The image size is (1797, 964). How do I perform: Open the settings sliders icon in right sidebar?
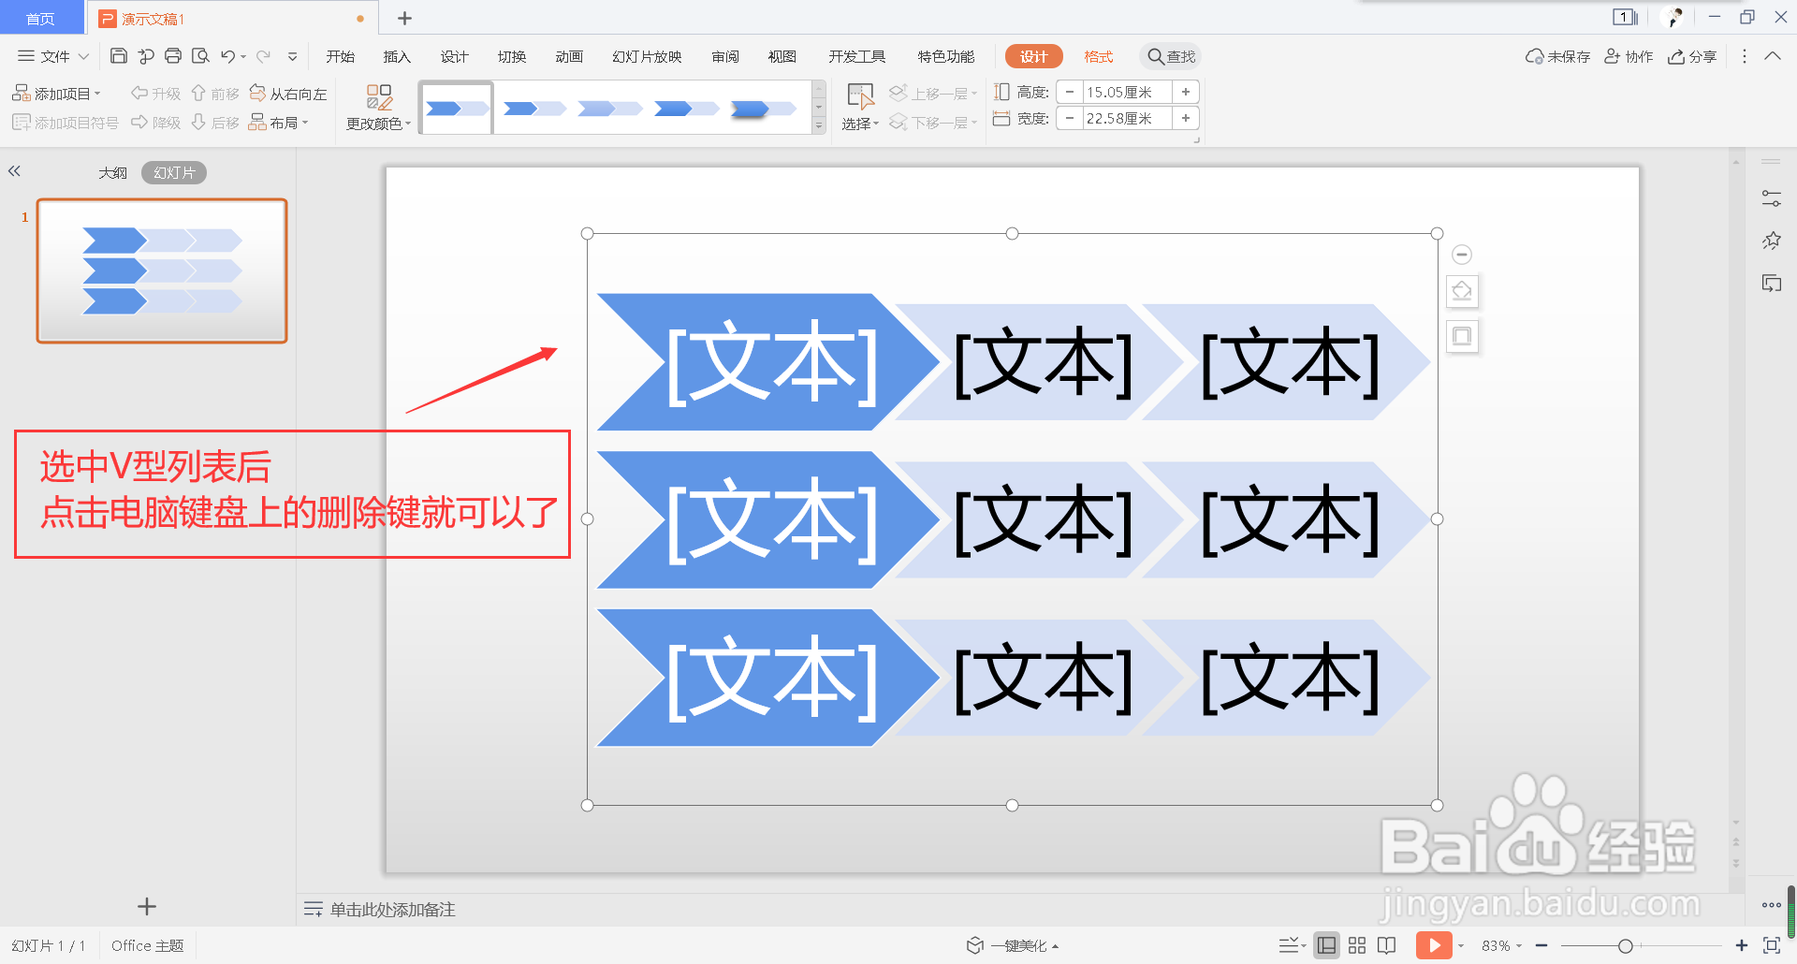[1771, 198]
